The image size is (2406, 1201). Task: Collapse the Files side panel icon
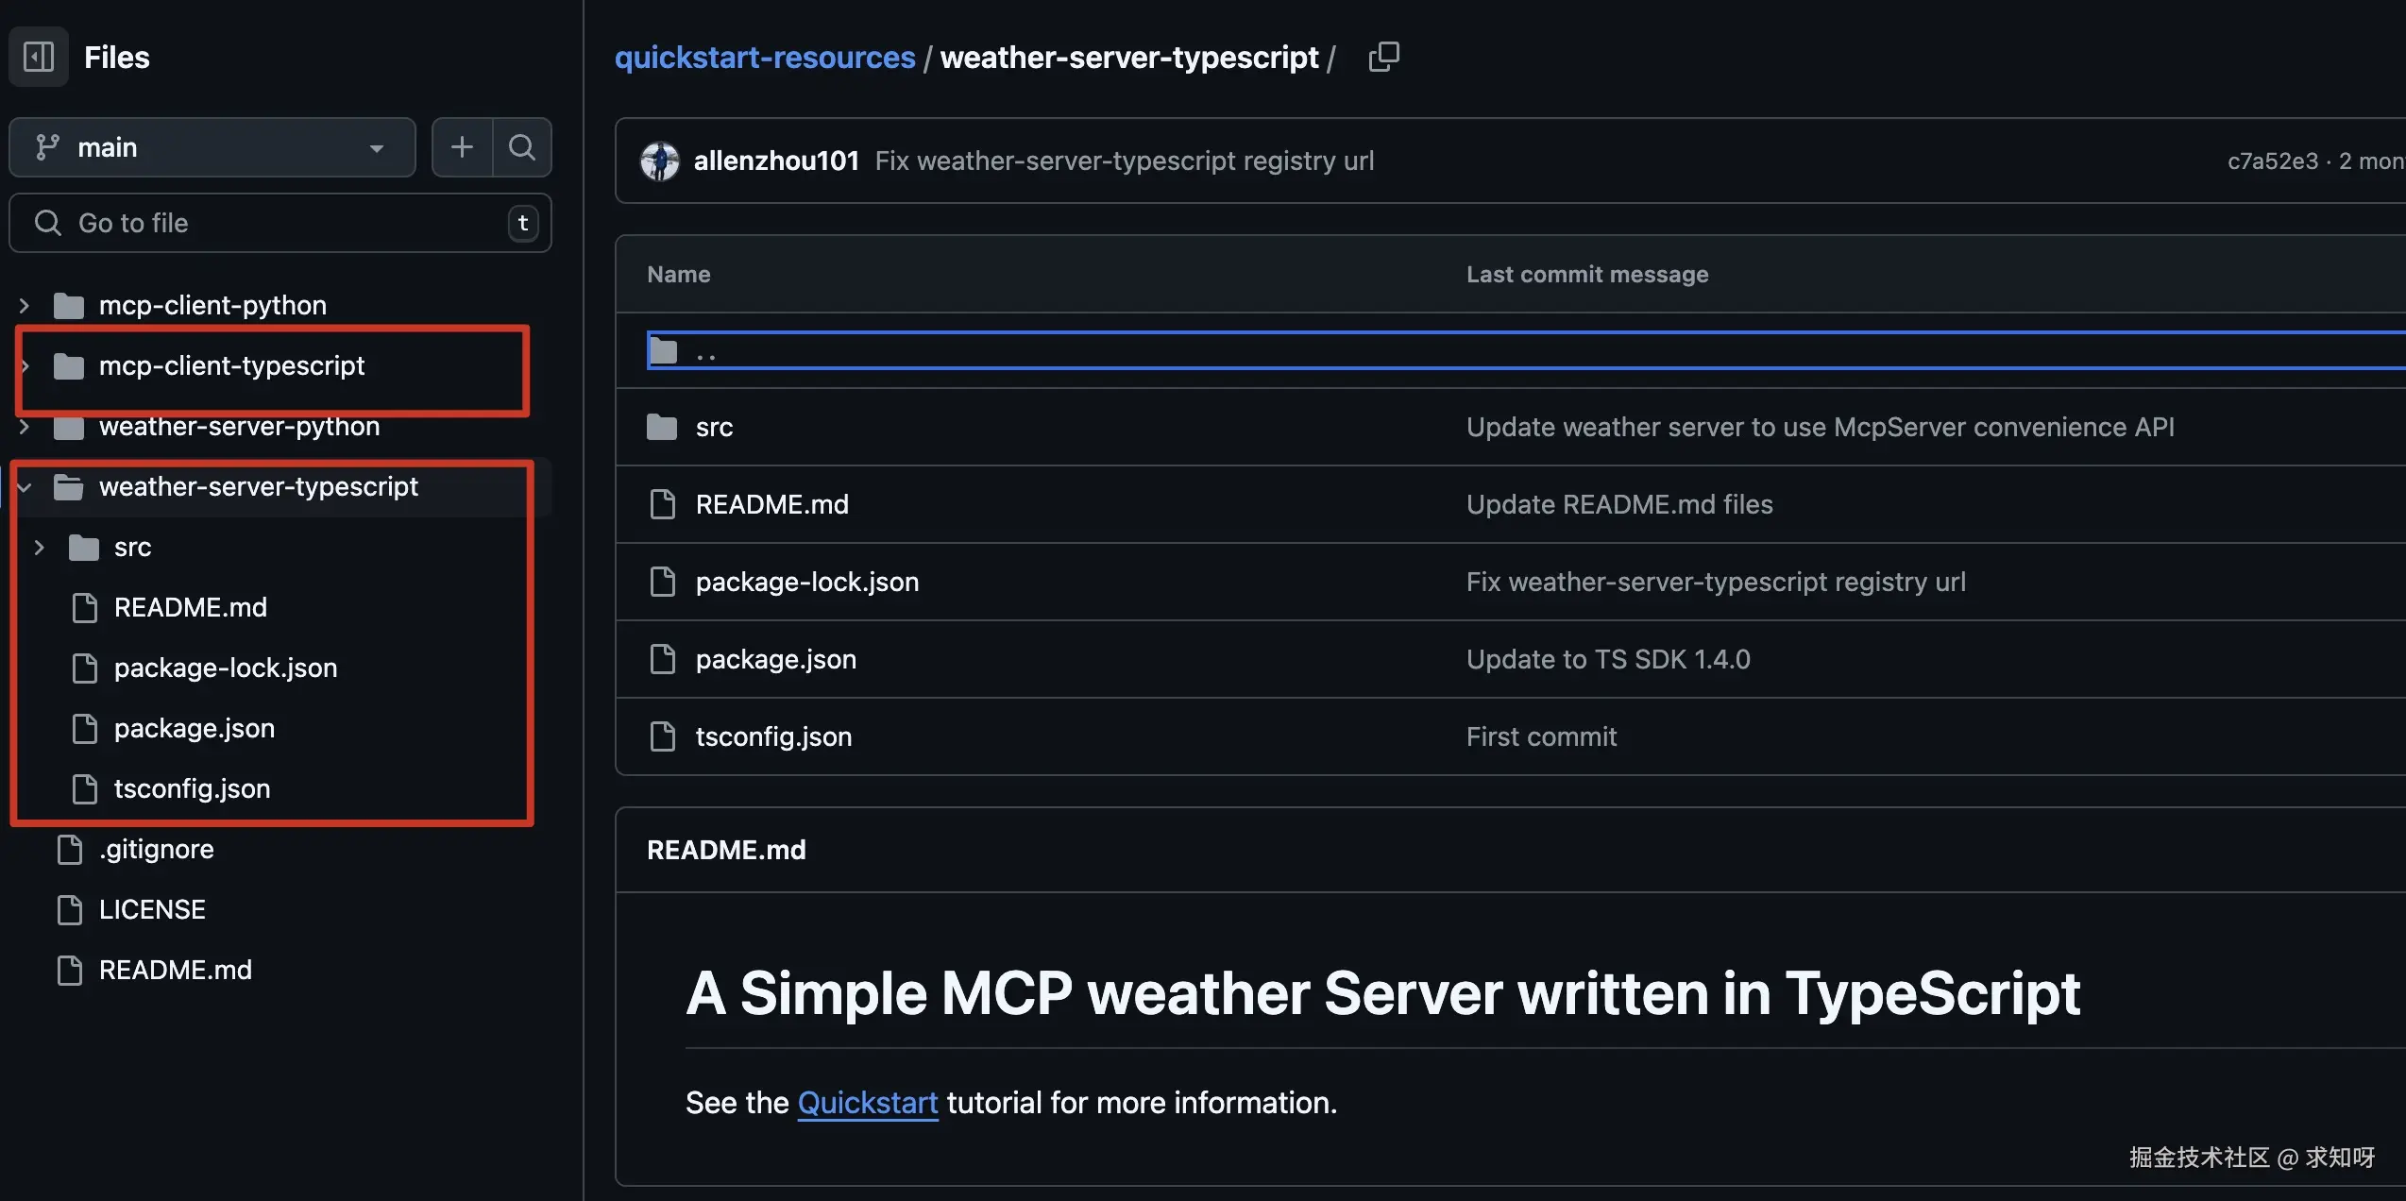tap(39, 57)
